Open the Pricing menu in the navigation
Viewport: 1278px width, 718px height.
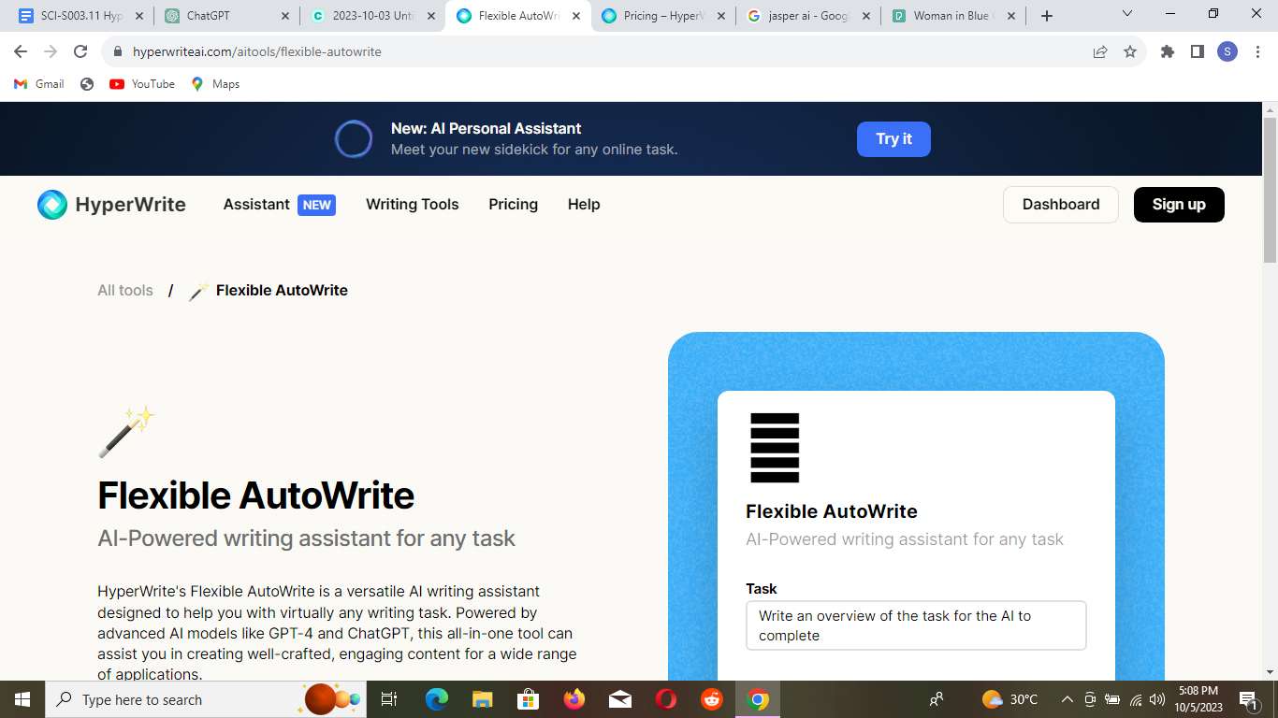(513, 204)
